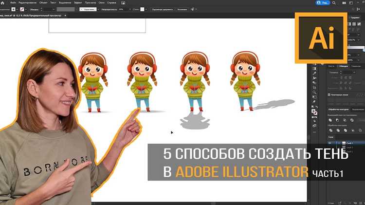
Task: Swap fill and stroke arrow icon
Action: pos(317,107)
